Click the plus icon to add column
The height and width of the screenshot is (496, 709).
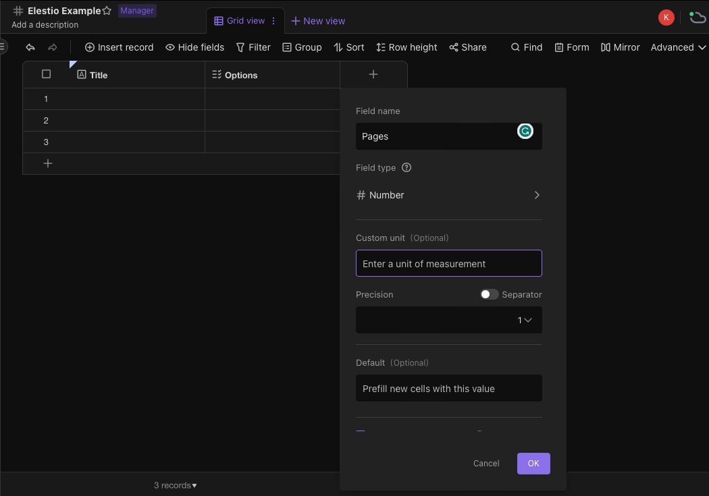(373, 74)
